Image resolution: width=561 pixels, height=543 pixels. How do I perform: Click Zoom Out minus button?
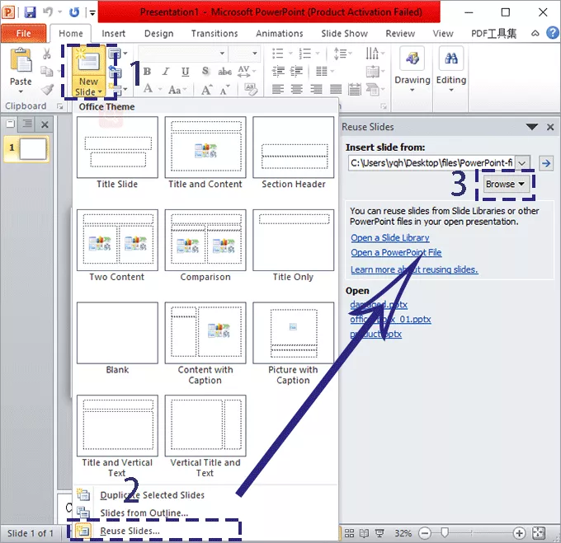(425, 533)
